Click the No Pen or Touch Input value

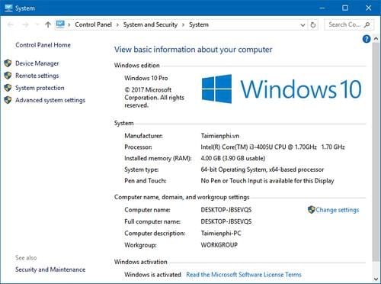(x=267, y=181)
